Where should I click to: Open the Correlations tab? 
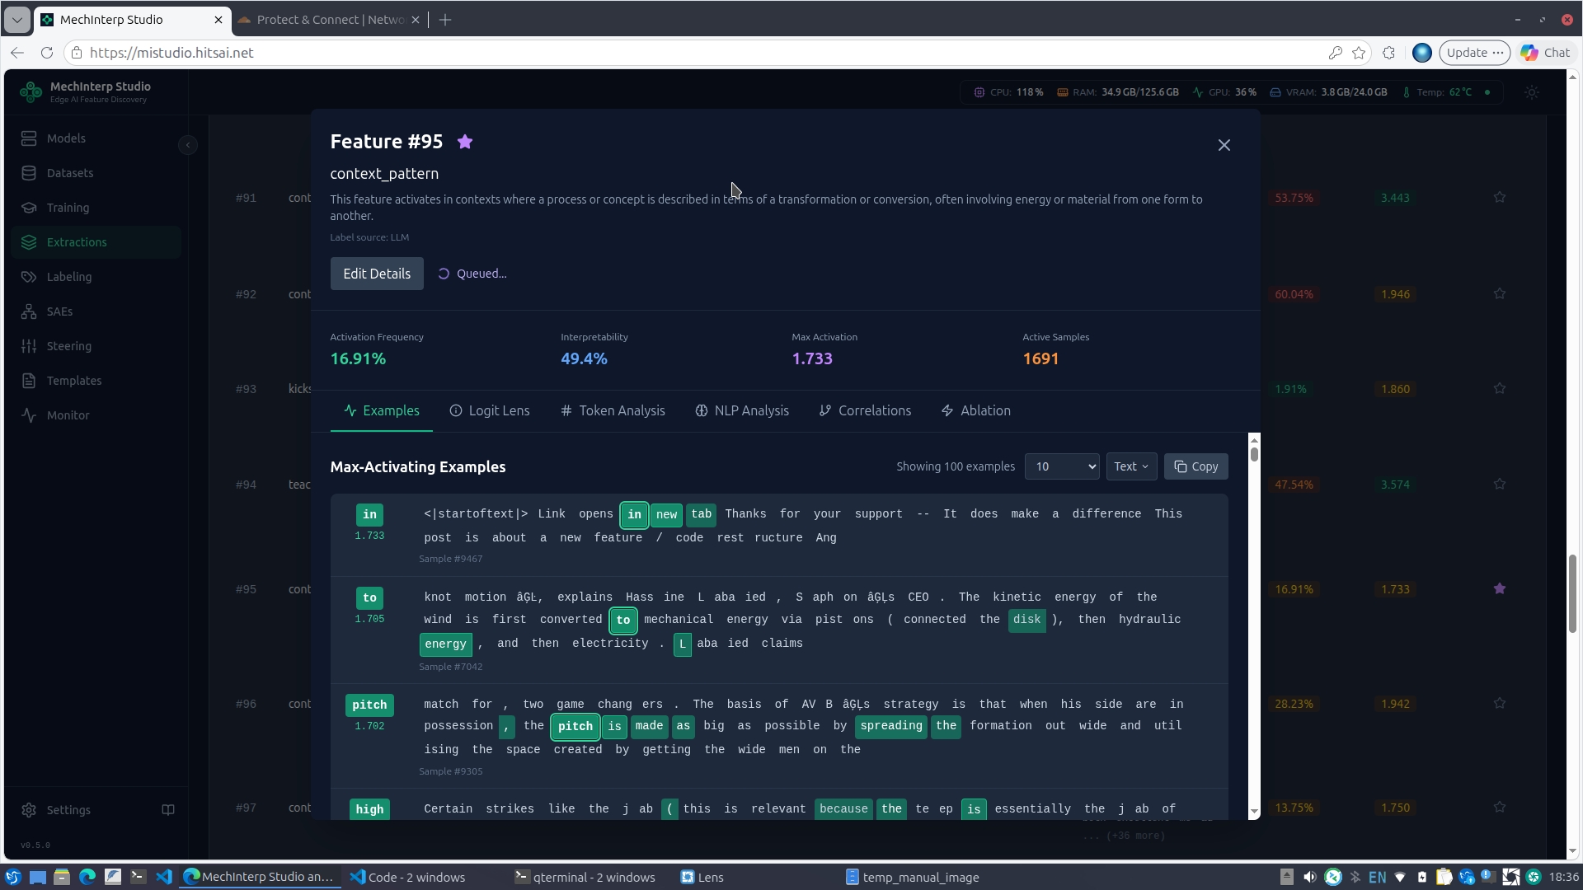(x=865, y=410)
